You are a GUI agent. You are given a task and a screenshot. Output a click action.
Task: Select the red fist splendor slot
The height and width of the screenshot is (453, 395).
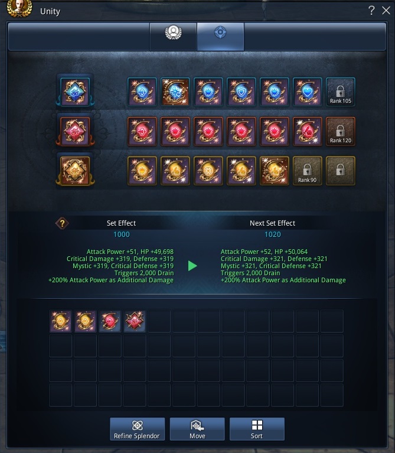point(308,132)
